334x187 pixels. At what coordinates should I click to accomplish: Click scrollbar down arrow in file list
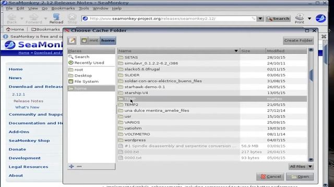click(311, 159)
